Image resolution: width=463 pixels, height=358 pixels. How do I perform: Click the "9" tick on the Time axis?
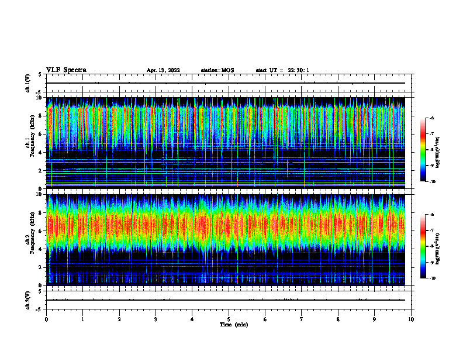point(374,319)
